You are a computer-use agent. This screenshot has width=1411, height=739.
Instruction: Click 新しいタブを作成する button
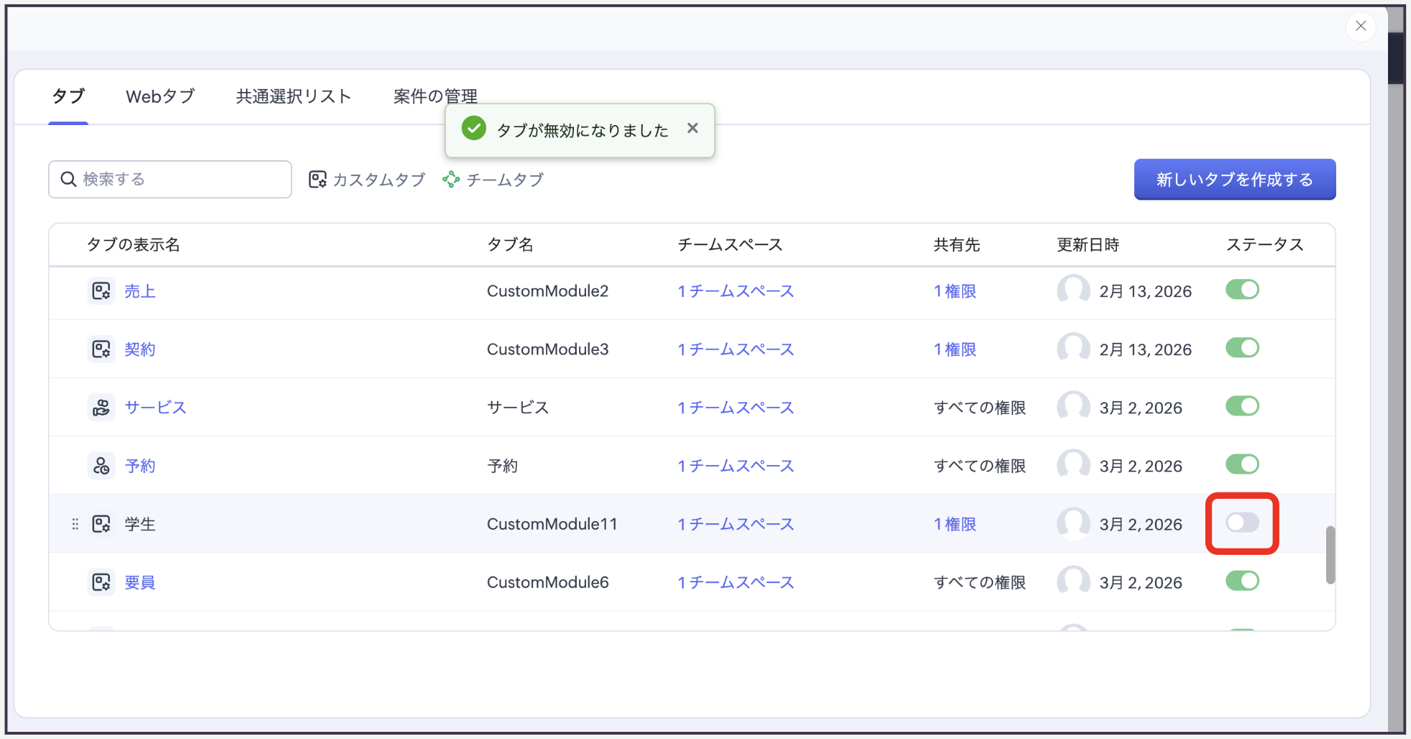point(1234,180)
